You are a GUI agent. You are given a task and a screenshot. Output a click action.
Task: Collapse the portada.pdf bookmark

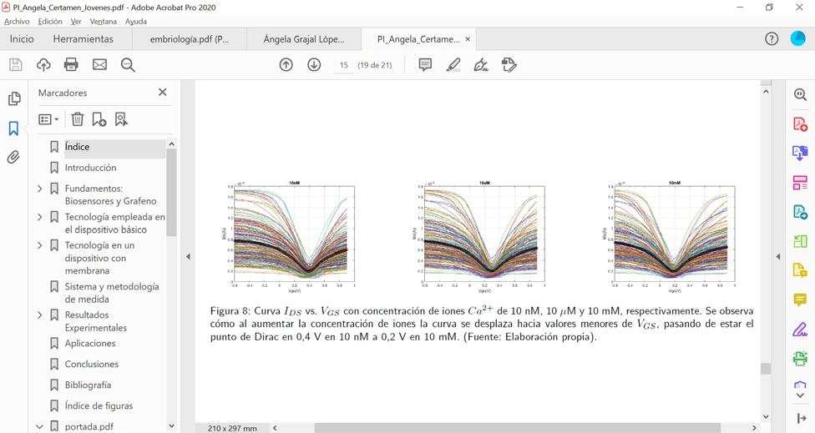(x=40, y=426)
